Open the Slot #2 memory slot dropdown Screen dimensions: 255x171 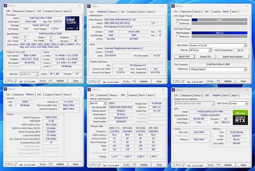click(x=106, y=103)
